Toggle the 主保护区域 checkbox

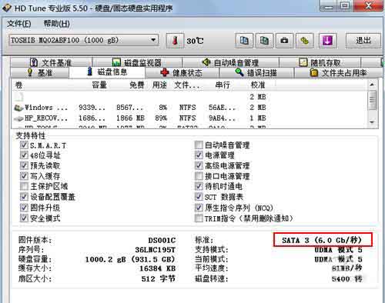pyautogui.click(x=24, y=186)
